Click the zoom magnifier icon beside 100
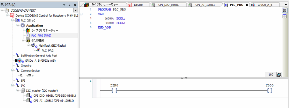The image size is (289, 108). click(279, 75)
